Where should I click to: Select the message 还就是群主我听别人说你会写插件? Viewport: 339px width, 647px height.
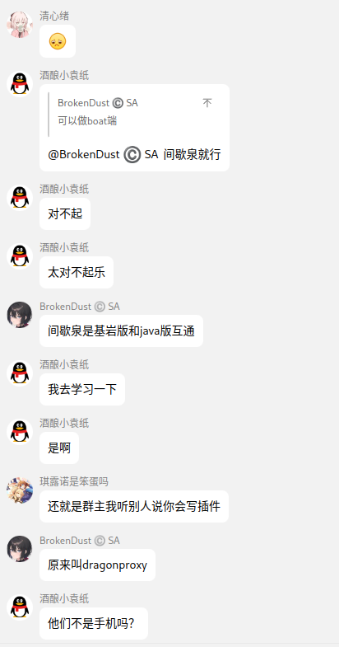coord(134,506)
